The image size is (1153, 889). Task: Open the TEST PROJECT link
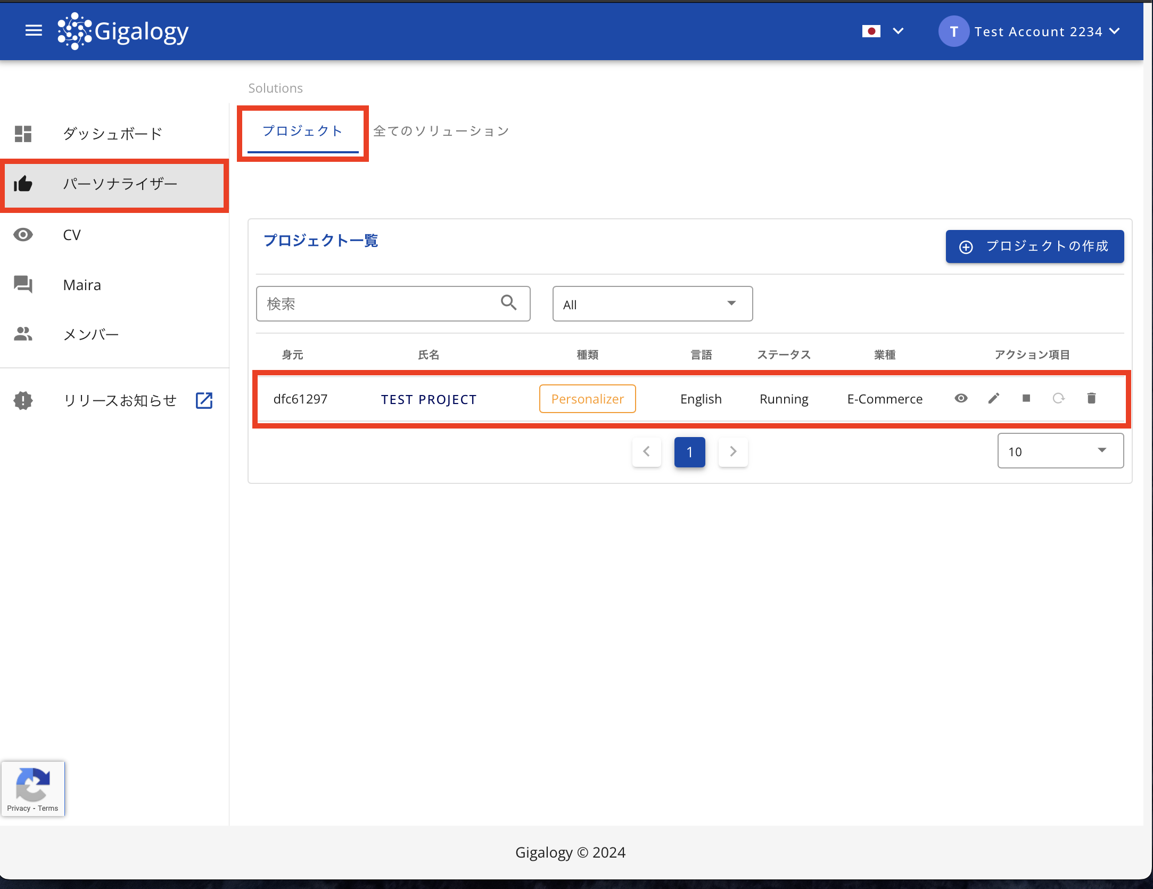pyautogui.click(x=429, y=399)
